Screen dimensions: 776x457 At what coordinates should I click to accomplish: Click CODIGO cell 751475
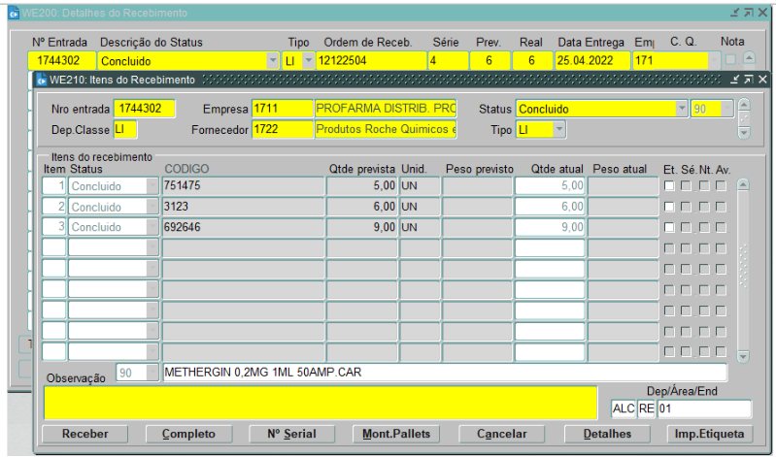(x=243, y=186)
